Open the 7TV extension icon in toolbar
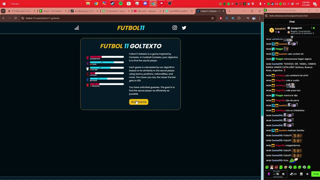The image size is (320, 180). (x=233, y=18)
